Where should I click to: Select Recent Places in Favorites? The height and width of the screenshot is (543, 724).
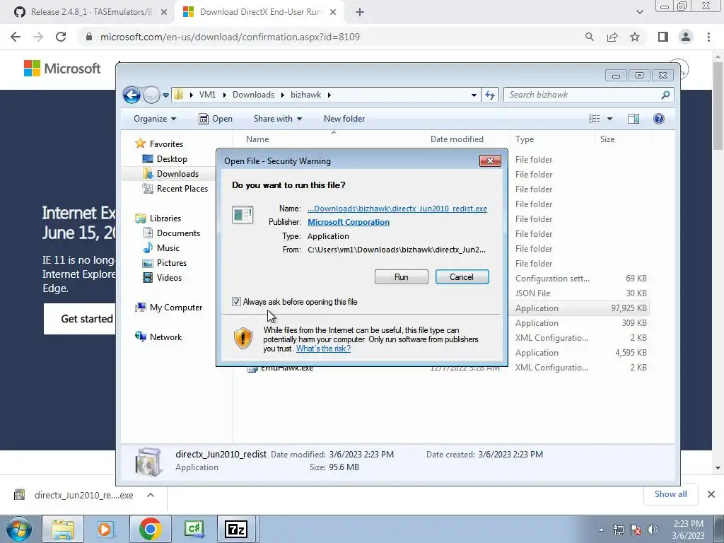[182, 188]
